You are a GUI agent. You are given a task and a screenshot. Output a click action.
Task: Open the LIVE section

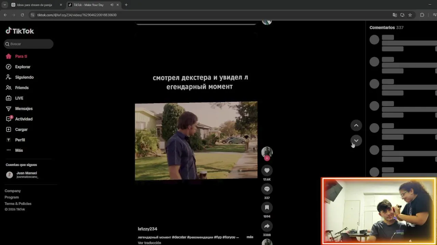point(15,98)
